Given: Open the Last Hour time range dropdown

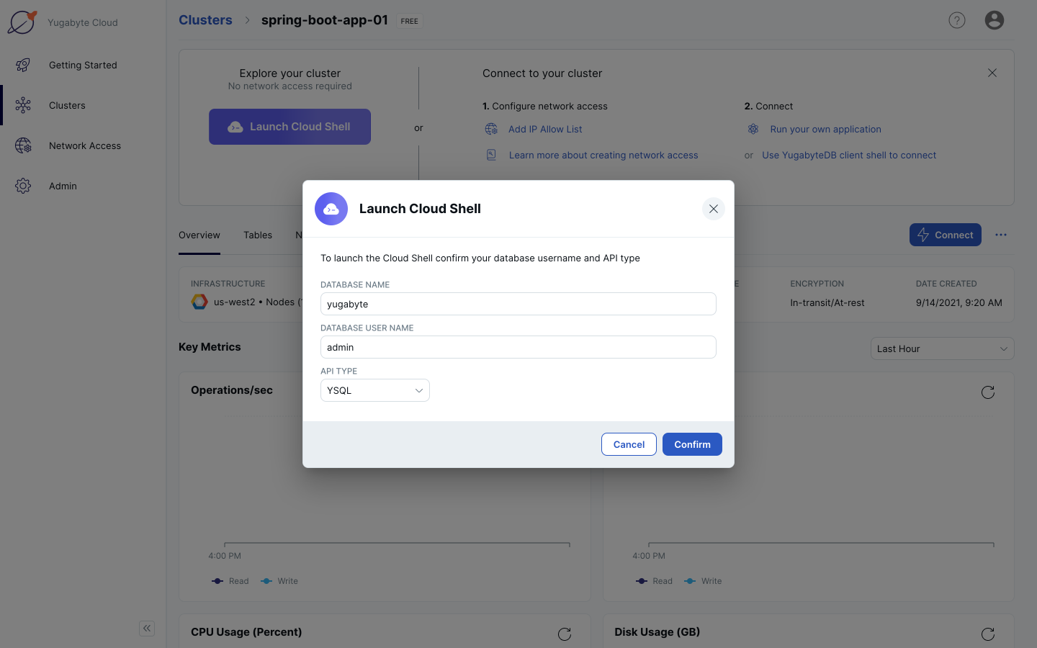Looking at the screenshot, I should [x=941, y=348].
